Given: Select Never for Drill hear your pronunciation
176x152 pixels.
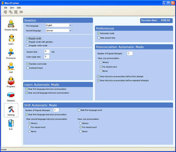Looking at the screenshot, I should pyautogui.click(x=81, y=131).
